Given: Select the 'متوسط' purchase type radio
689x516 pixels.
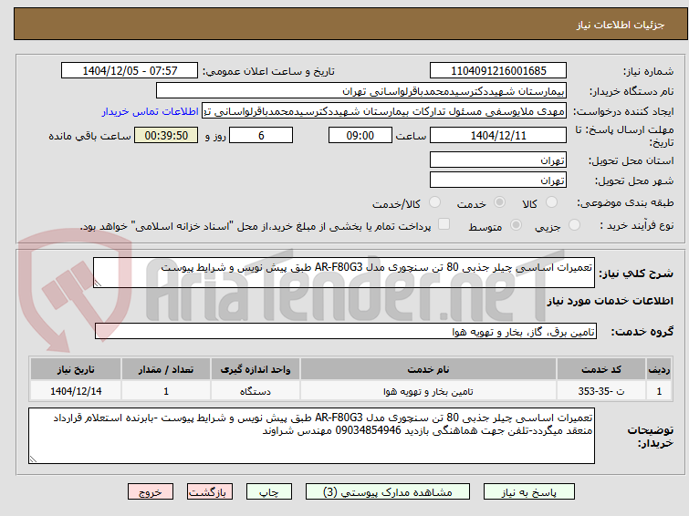Looking at the screenshot, I should click(516, 225).
